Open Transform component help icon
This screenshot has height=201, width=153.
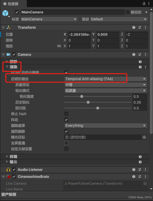coord(134,27)
